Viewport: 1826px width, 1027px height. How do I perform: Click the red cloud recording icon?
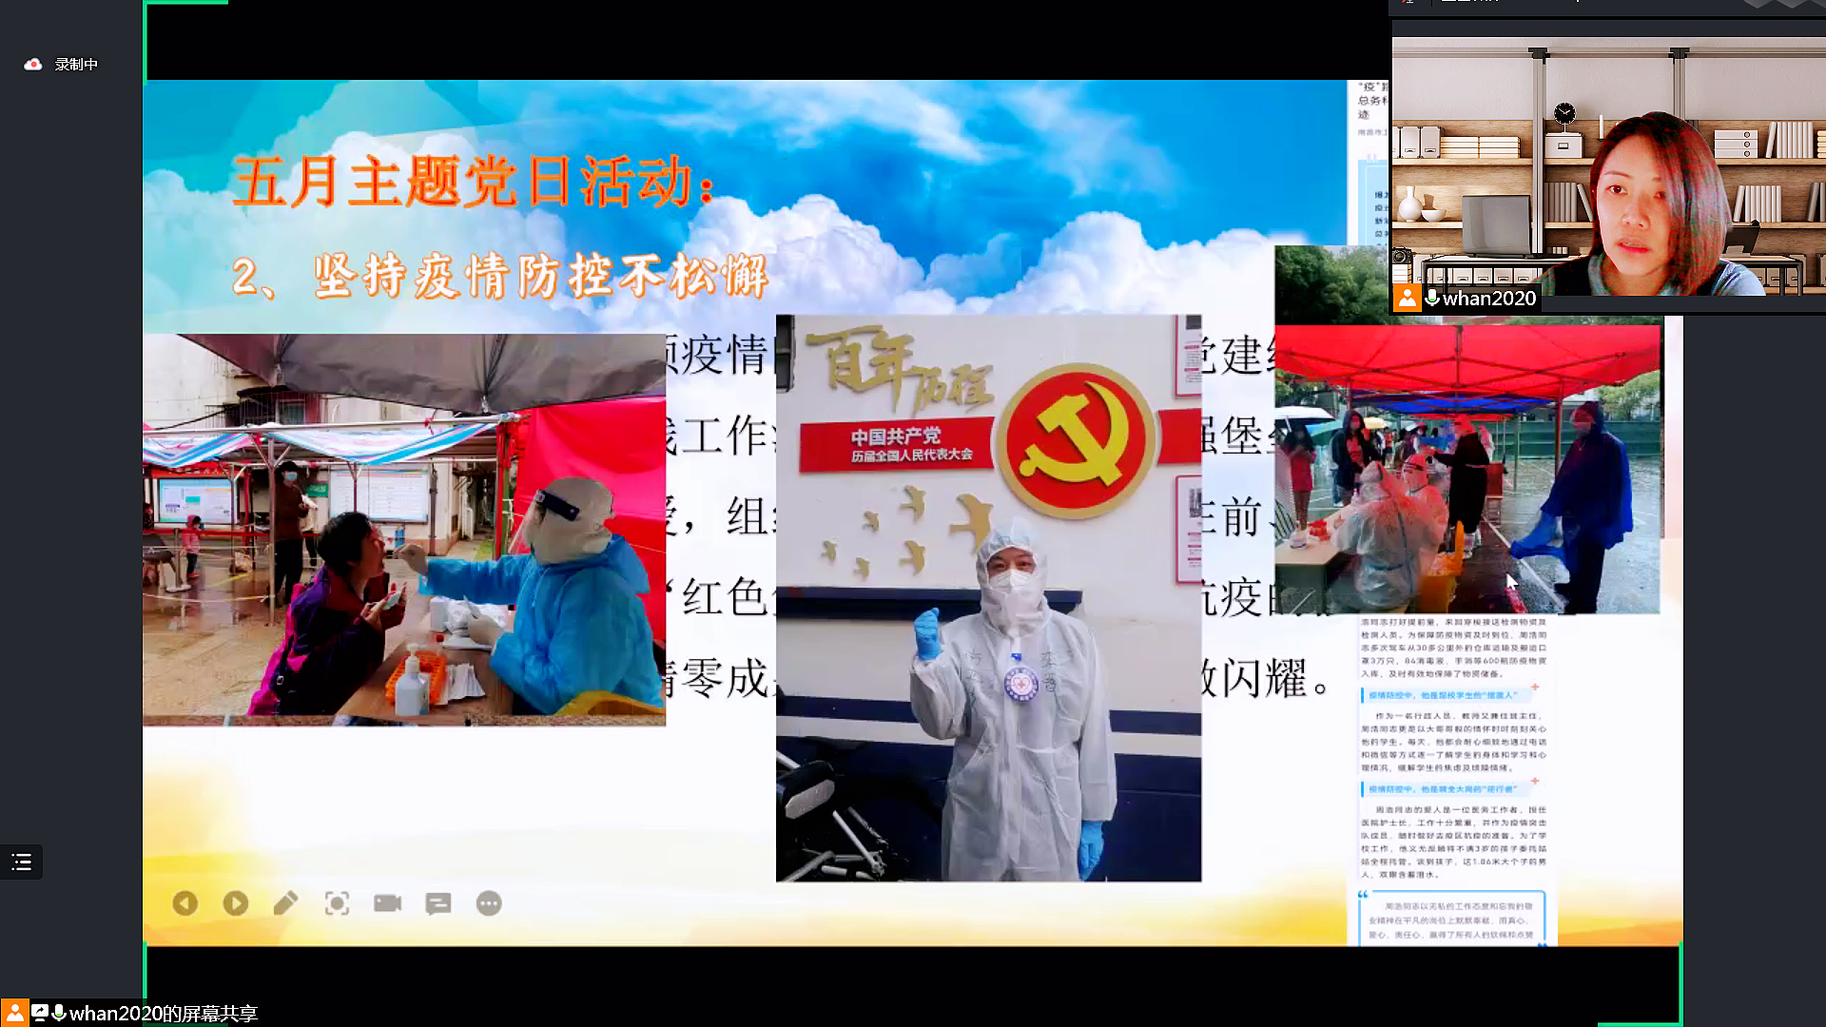tap(33, 65)
